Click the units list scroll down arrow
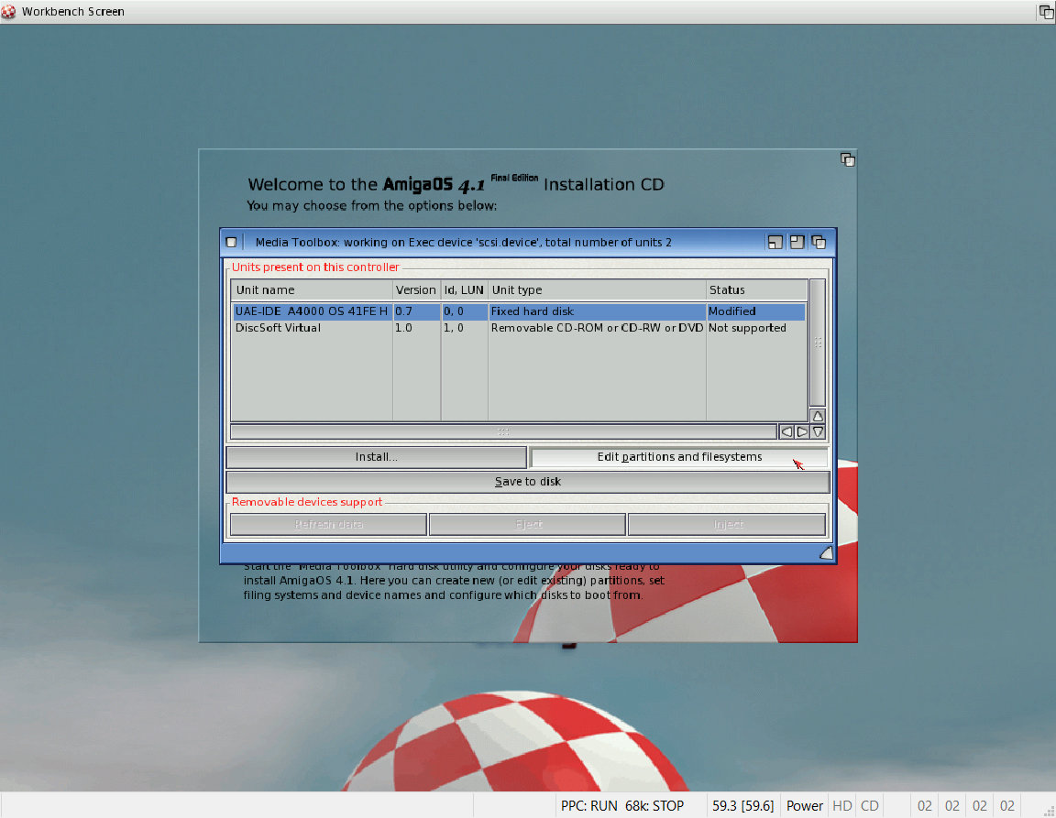The width and height of the screenshot is (1056, 818). [818, 431]
